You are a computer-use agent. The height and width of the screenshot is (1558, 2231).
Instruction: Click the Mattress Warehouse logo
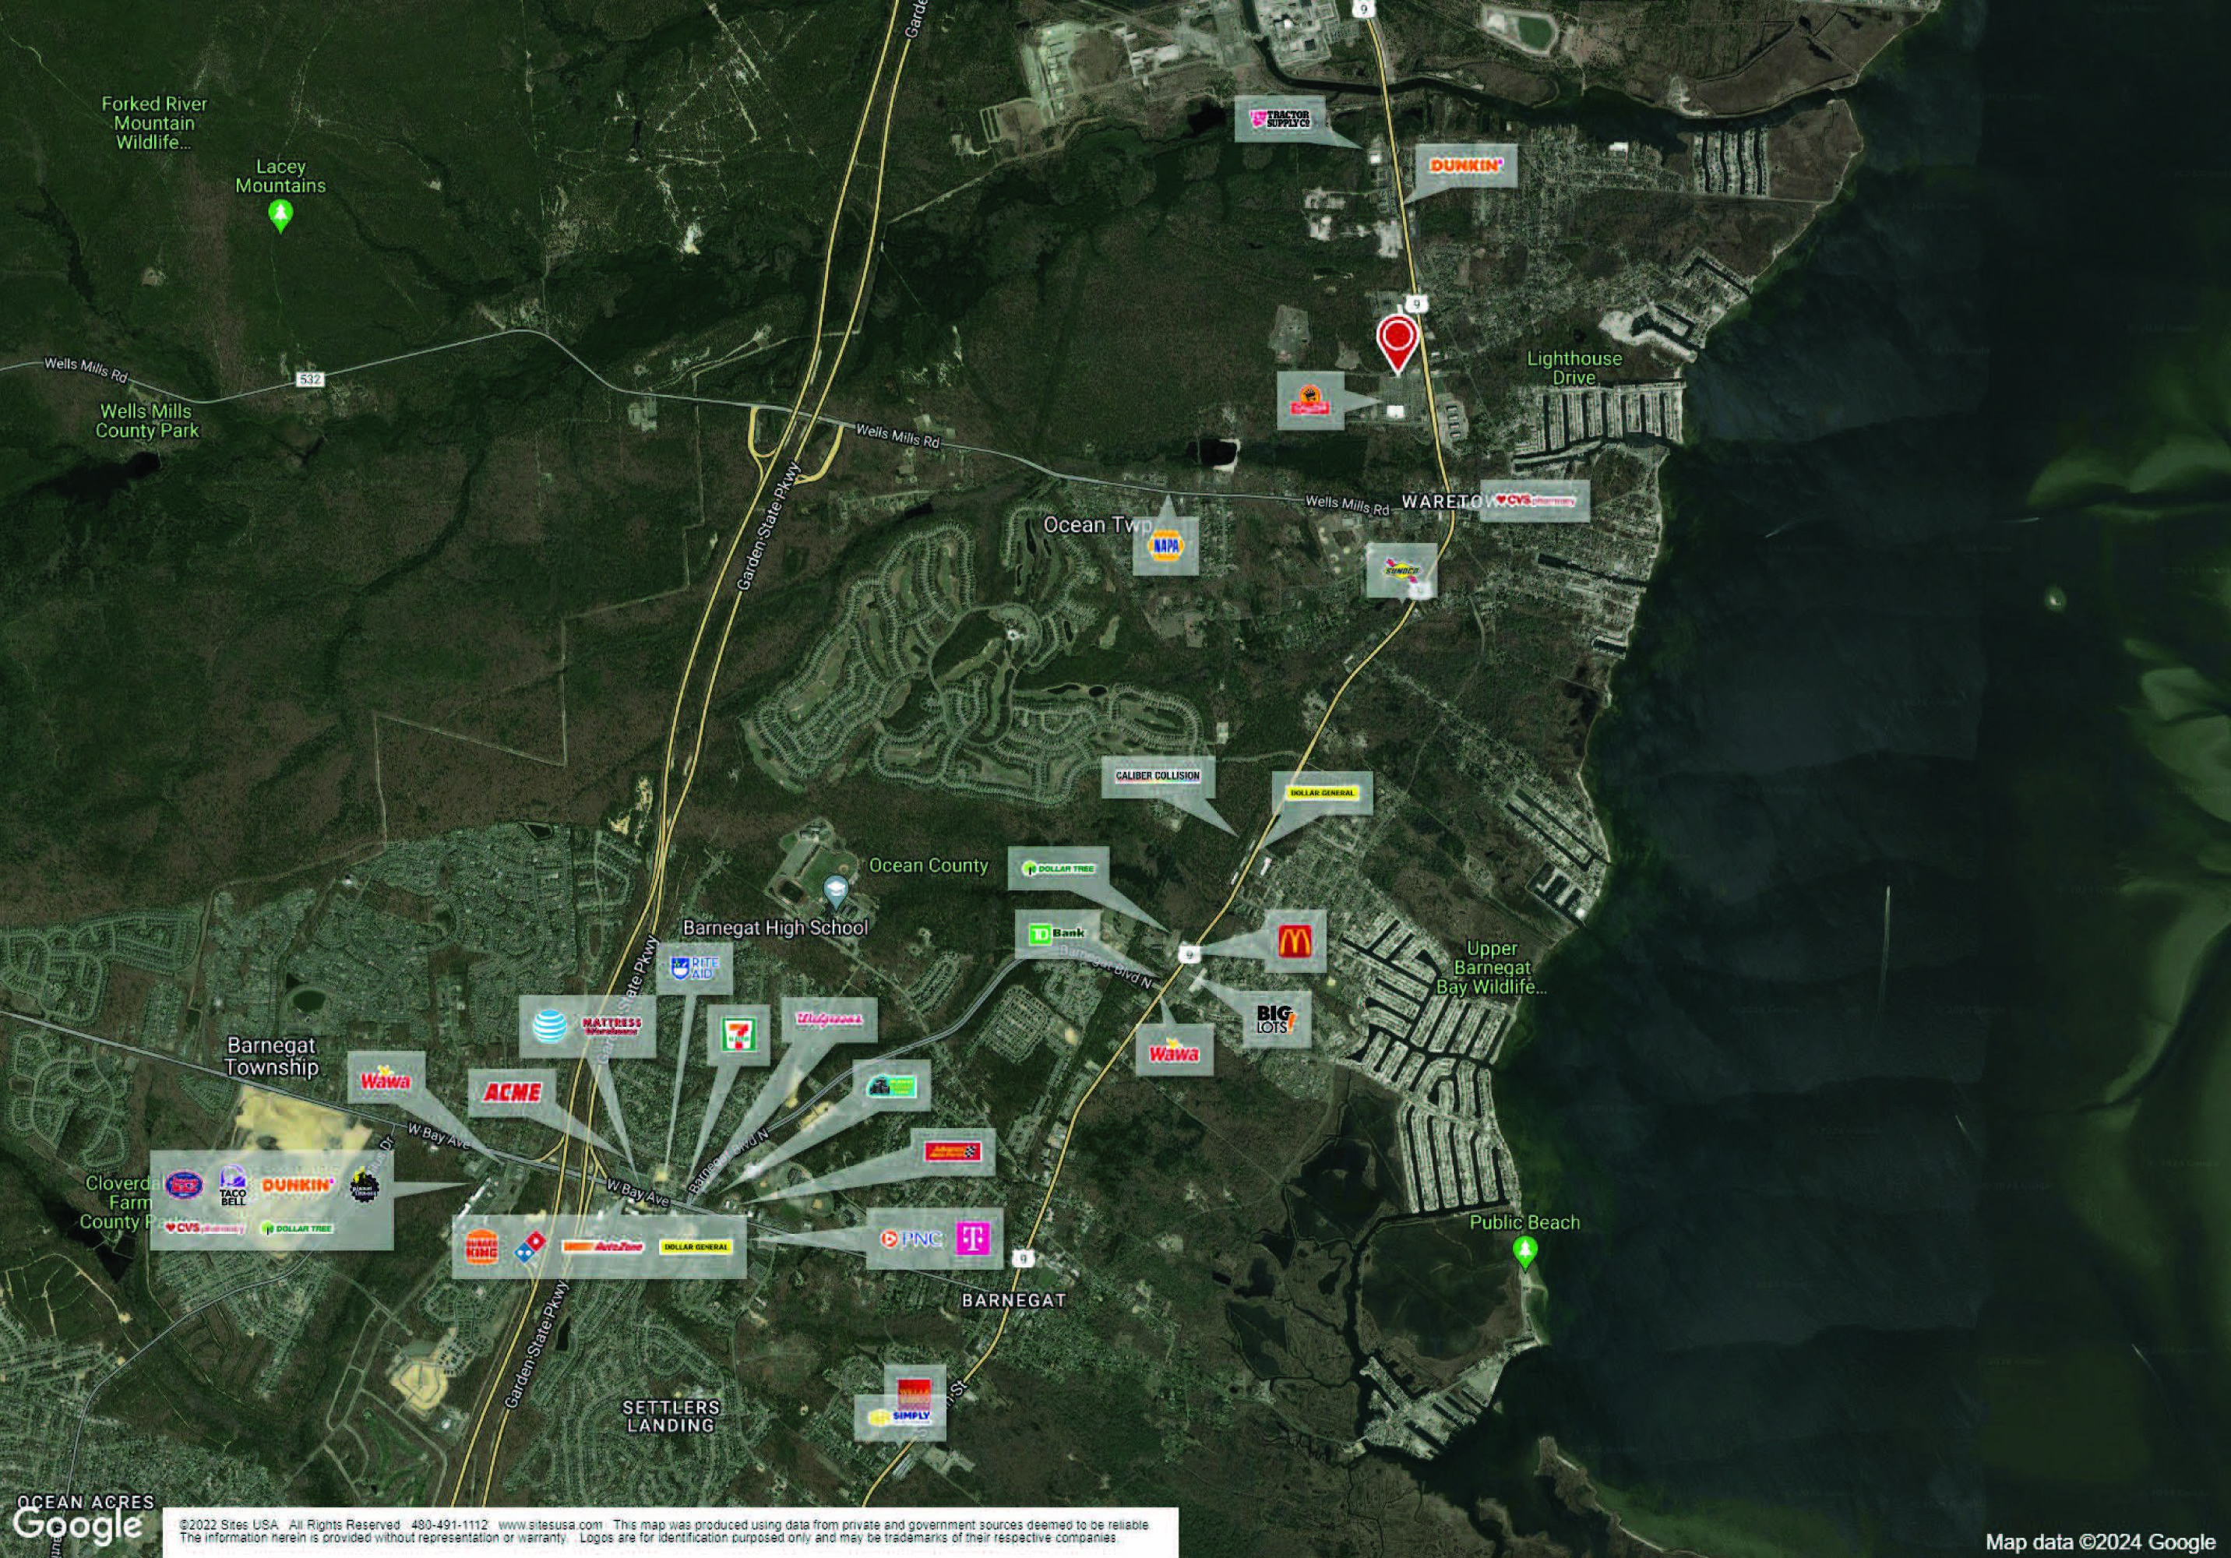[x=612, y=1027]
